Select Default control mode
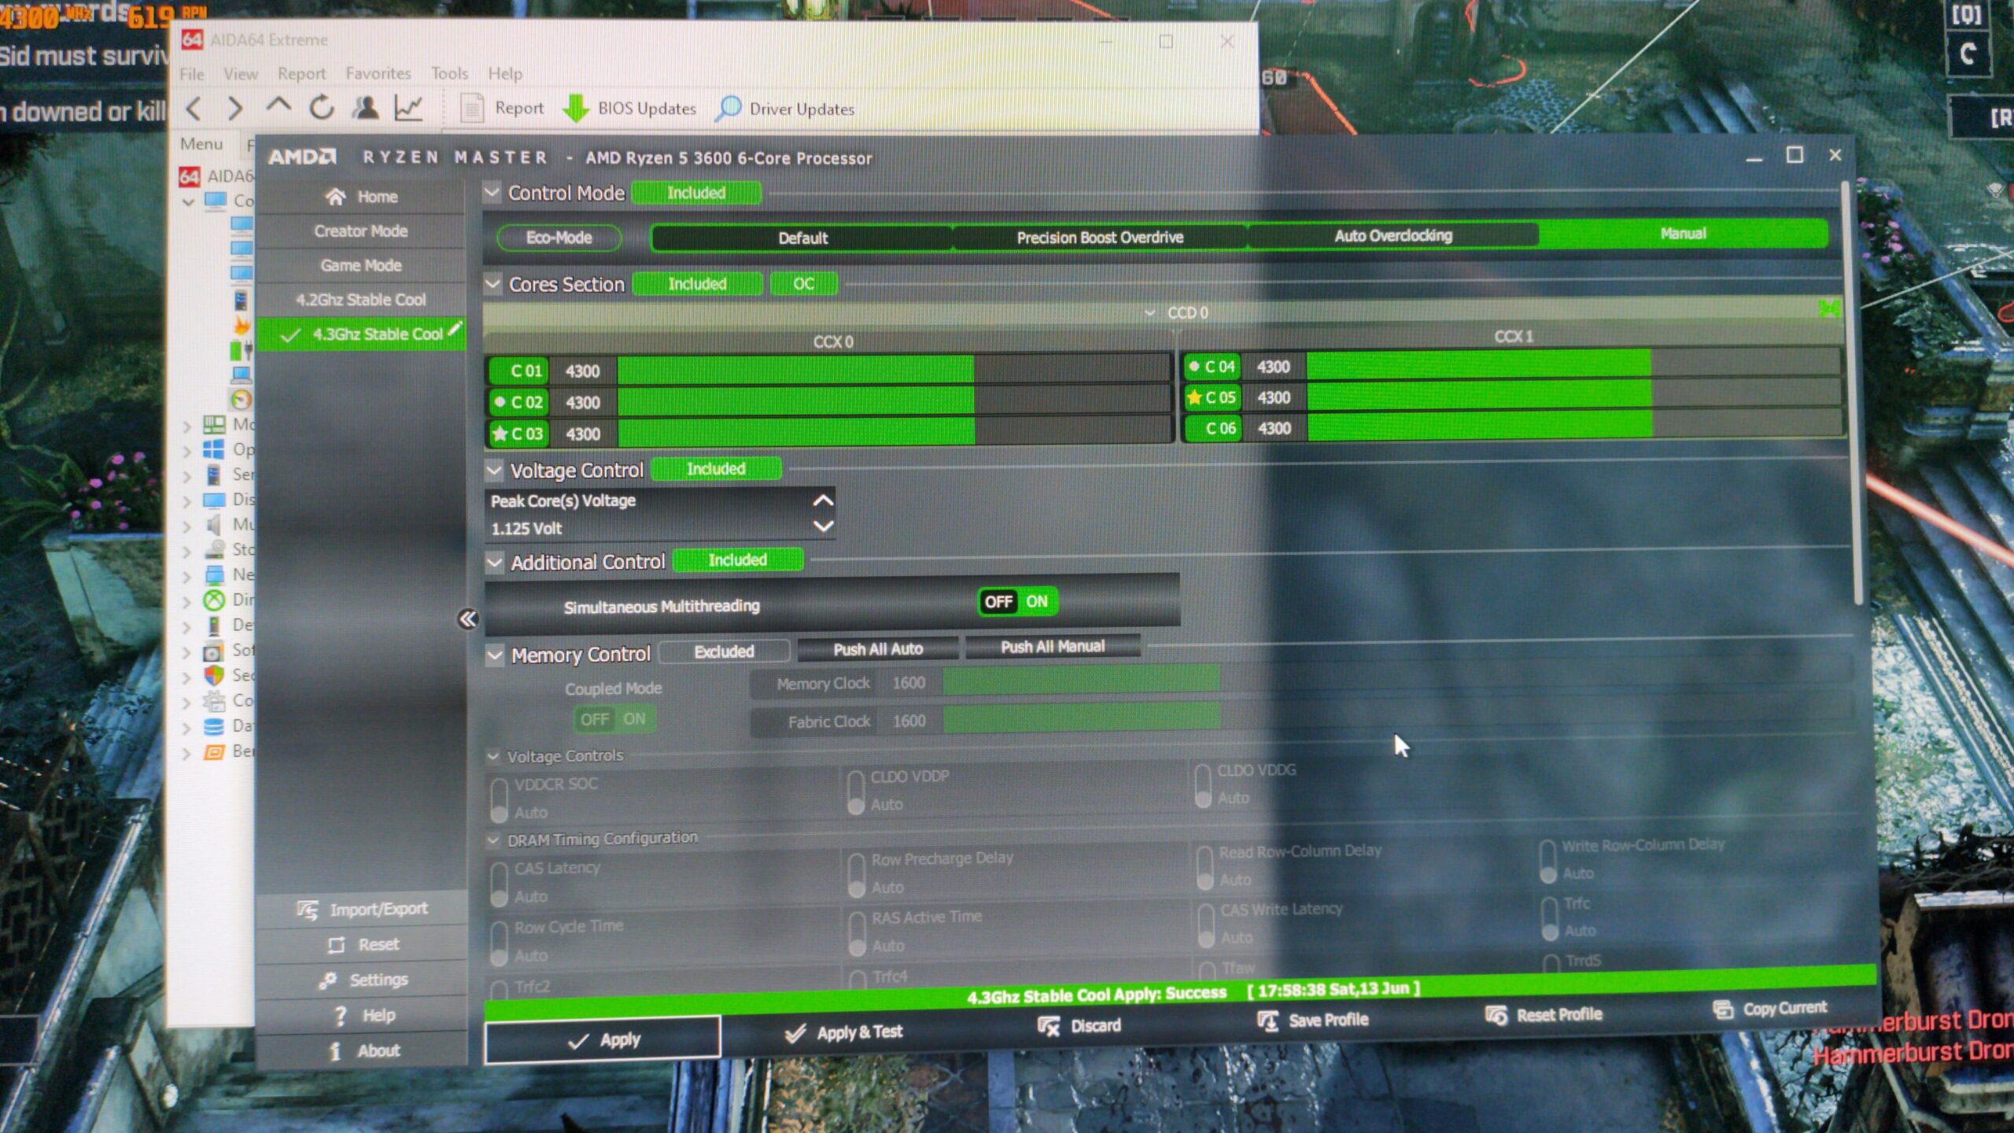The image size is (2014, 1133). tap(802, 238)
